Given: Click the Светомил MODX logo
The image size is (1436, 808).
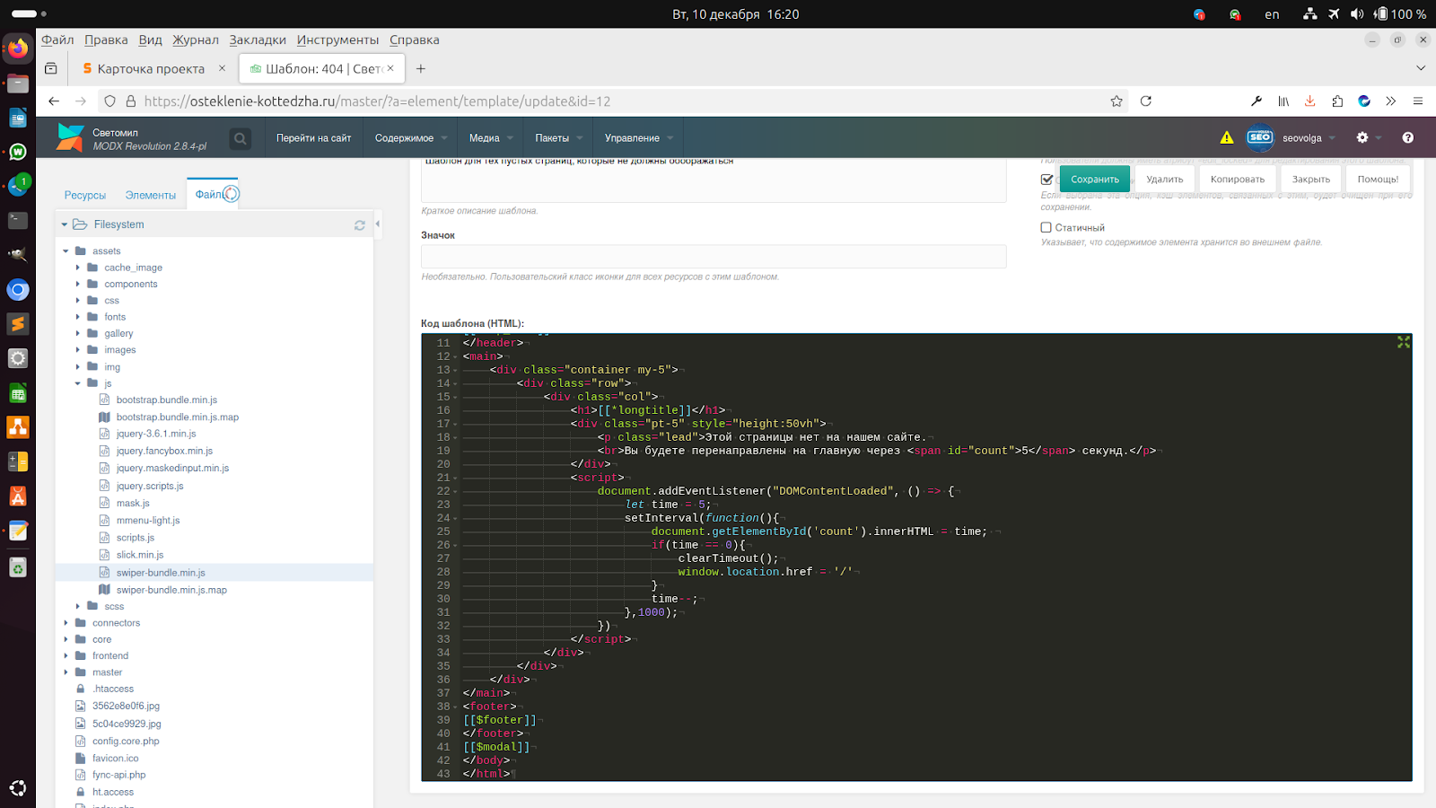Looking at the screenshot, I should pyautogui.click(x=70, y=137).
